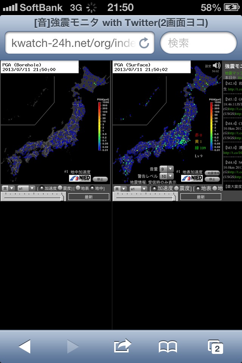
Task: Click the #1 地表加速度 label
Action: (x=189, y=172)
